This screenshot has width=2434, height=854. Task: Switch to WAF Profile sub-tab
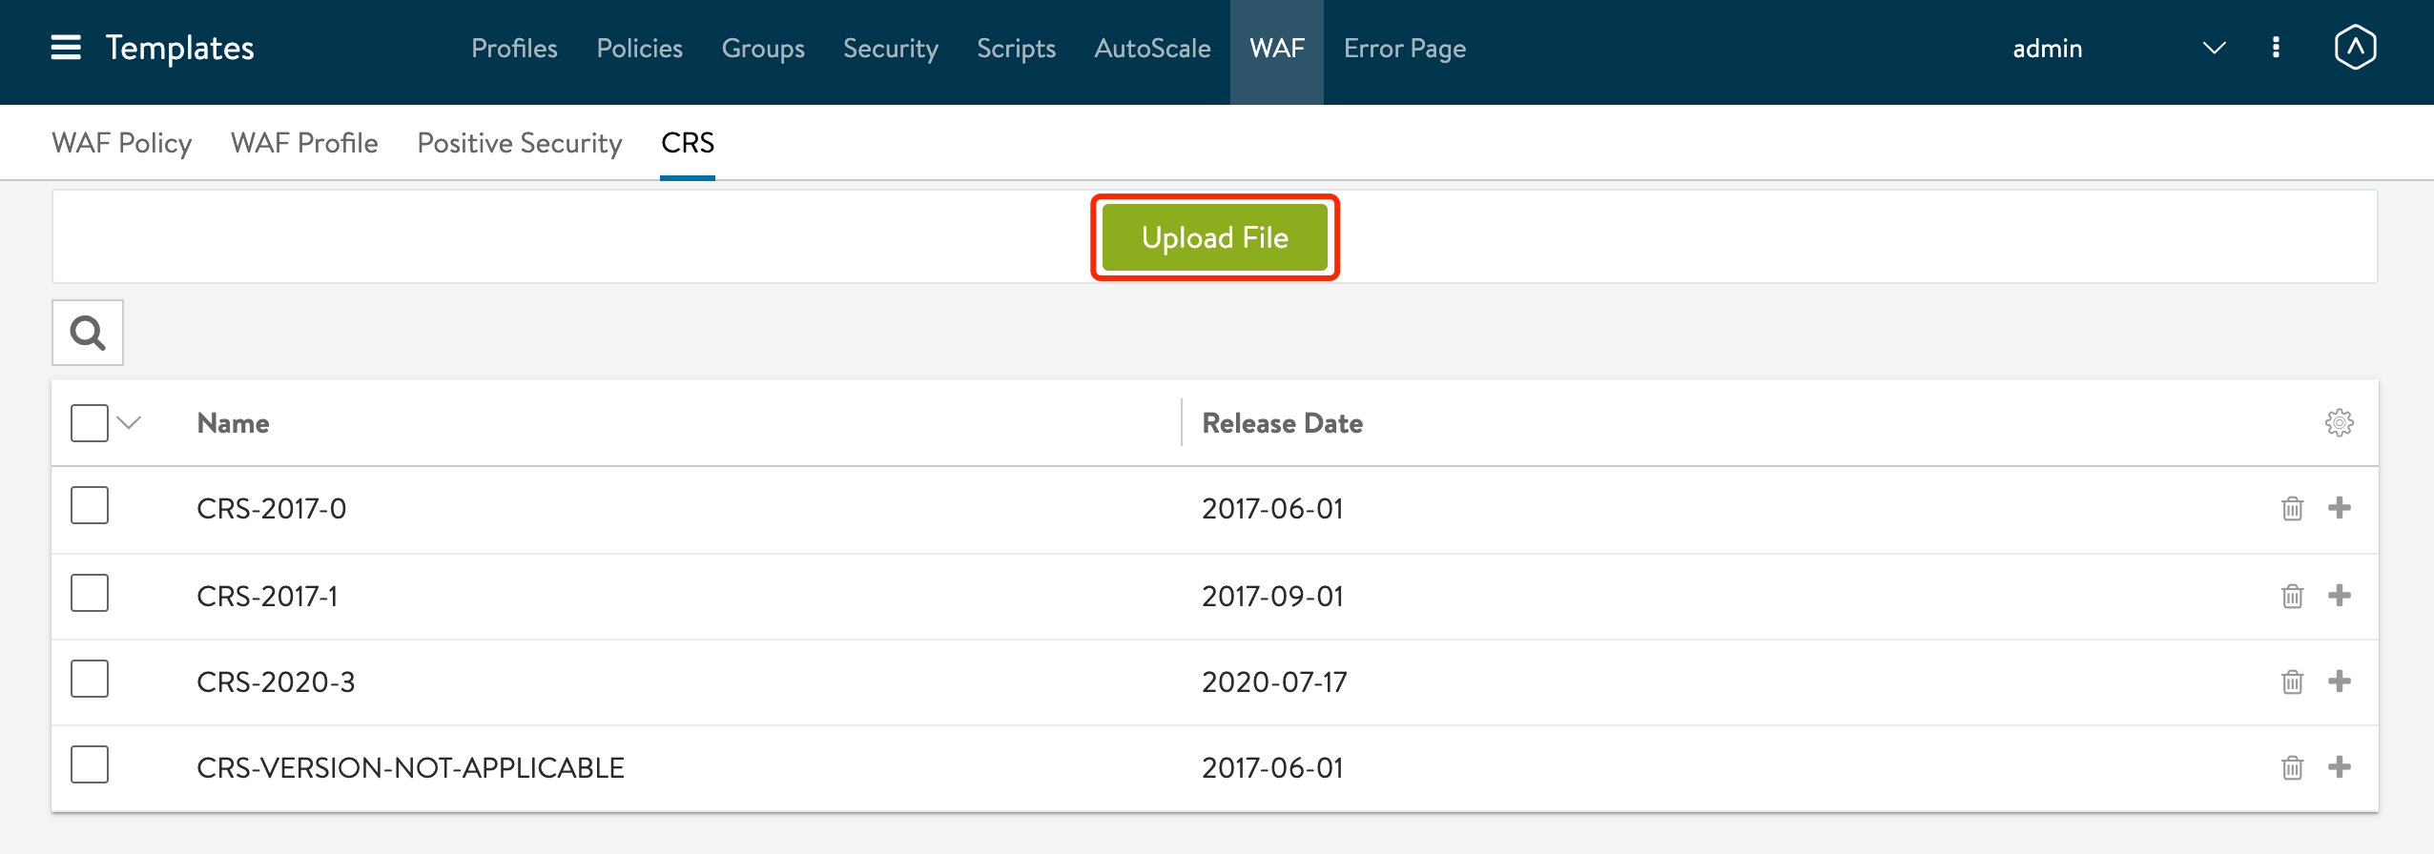(x=304, y=143)
